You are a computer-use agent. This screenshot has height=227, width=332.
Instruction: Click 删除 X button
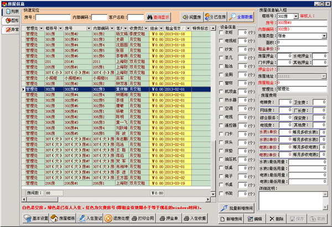point(277,219)
